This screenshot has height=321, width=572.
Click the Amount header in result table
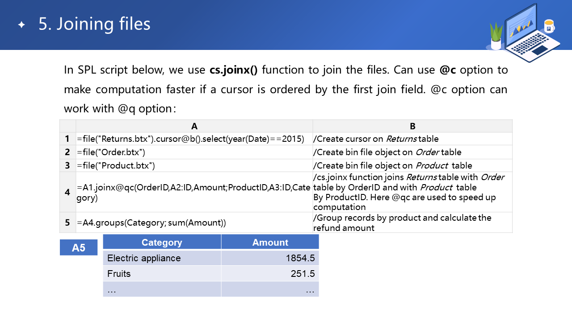[x=270, y=243]
